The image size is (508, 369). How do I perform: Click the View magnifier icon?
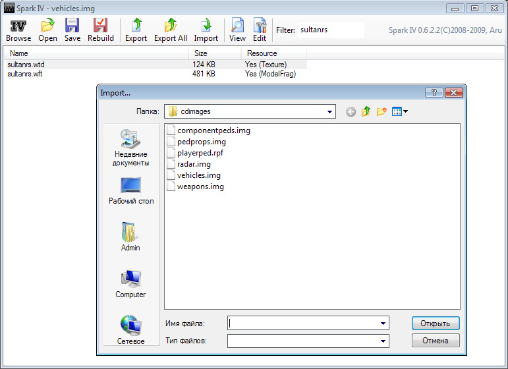click(237, 26)
